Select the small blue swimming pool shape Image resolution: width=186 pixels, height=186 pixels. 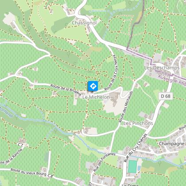click(x=139, y=168)
